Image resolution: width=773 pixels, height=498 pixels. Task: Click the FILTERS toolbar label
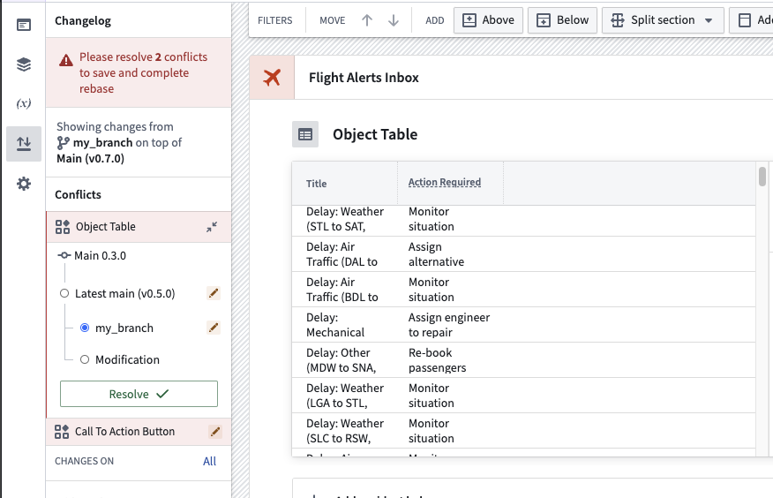pos(275,20)
